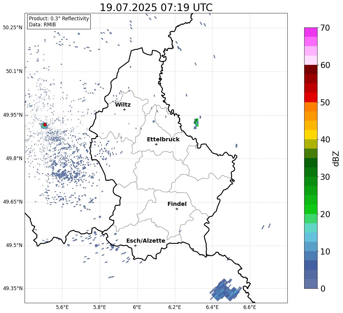Click the 20 tick label on colorbar
343x313 pixels.
[x=325, y=214]
